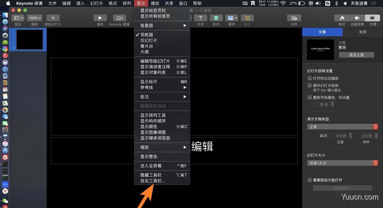
Task: Enable 需要密码才能打开 checkbox
Action: pos(309,180)
